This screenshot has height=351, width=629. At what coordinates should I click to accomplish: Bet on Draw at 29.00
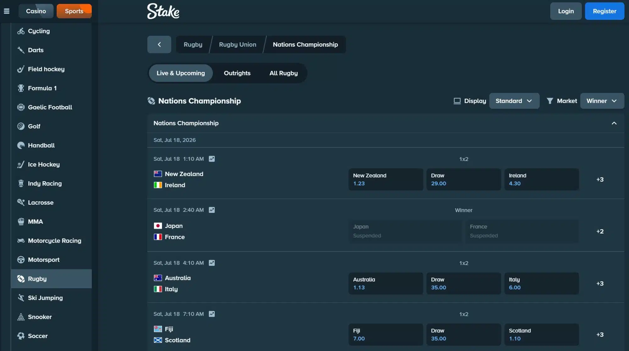click(x=464, y=179)
